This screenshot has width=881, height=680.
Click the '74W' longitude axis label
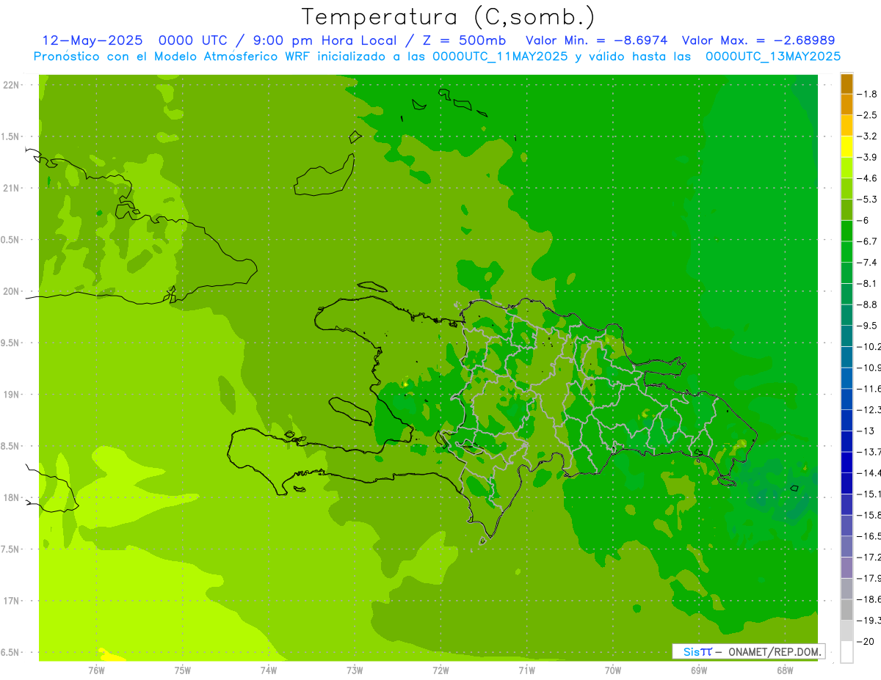coord(269,670)
